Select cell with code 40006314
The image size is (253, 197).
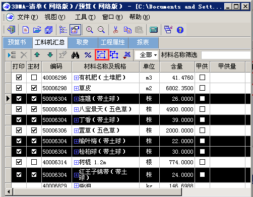(56, 162)
